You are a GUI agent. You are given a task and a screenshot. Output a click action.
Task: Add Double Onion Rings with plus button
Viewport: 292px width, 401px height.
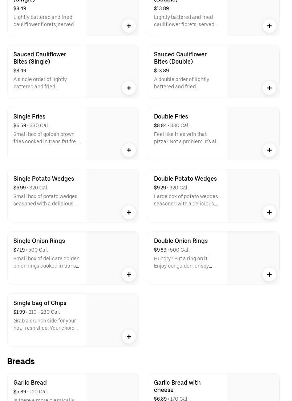(269, 274)
